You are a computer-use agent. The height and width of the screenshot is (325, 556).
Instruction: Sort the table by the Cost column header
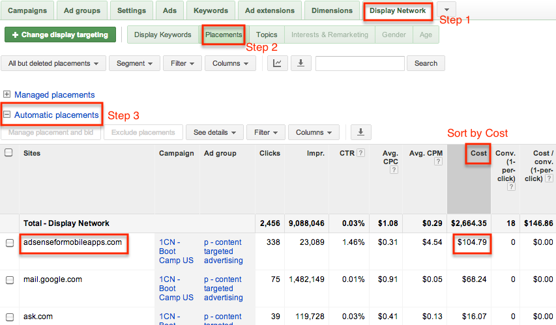point(478,154)
